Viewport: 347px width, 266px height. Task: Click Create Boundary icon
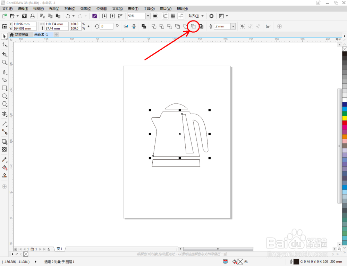click(201, 26)
